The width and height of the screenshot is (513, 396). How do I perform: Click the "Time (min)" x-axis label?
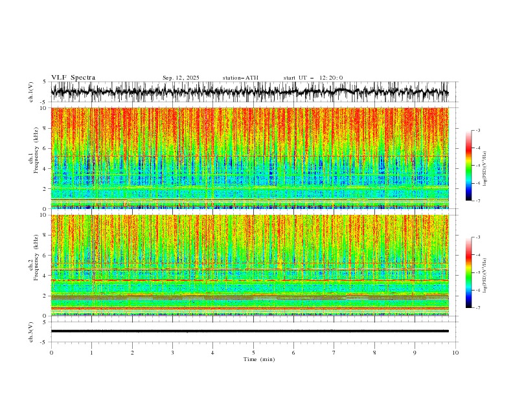click(259, 359)
